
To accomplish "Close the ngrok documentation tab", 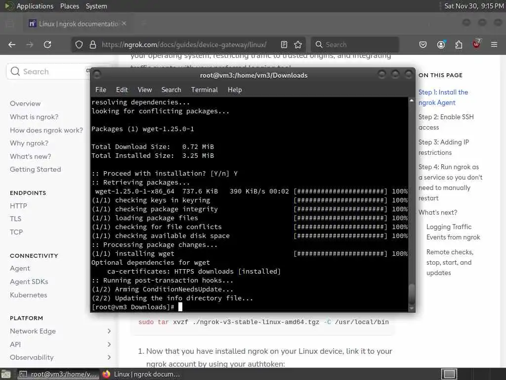I will (124, 24).
